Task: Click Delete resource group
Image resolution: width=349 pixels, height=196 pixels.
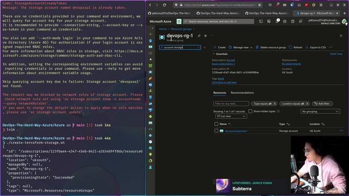Action: (x=270, y=47)
